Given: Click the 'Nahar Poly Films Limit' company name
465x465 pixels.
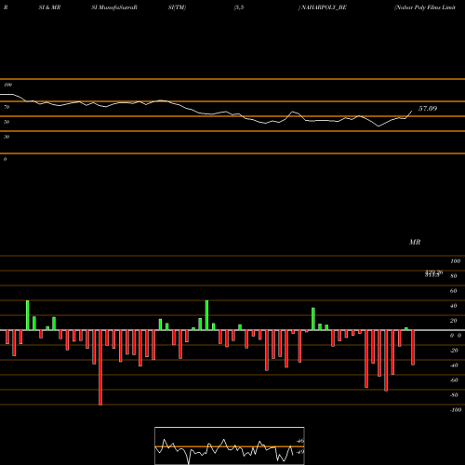Looking at the screenshot, I should (x=425, y=7).
